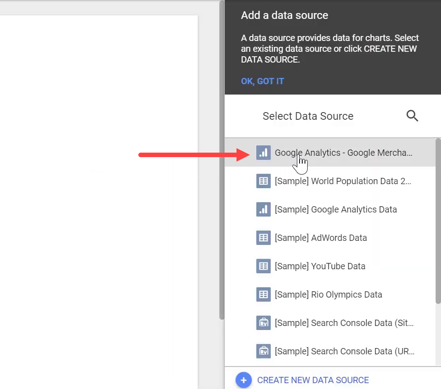Select [Sample] World Population Data source
The image size is (441, 389).
(343, 181)
